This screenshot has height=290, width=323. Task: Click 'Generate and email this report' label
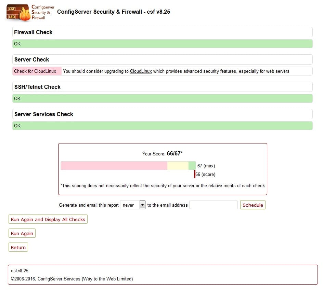point(89,205)
